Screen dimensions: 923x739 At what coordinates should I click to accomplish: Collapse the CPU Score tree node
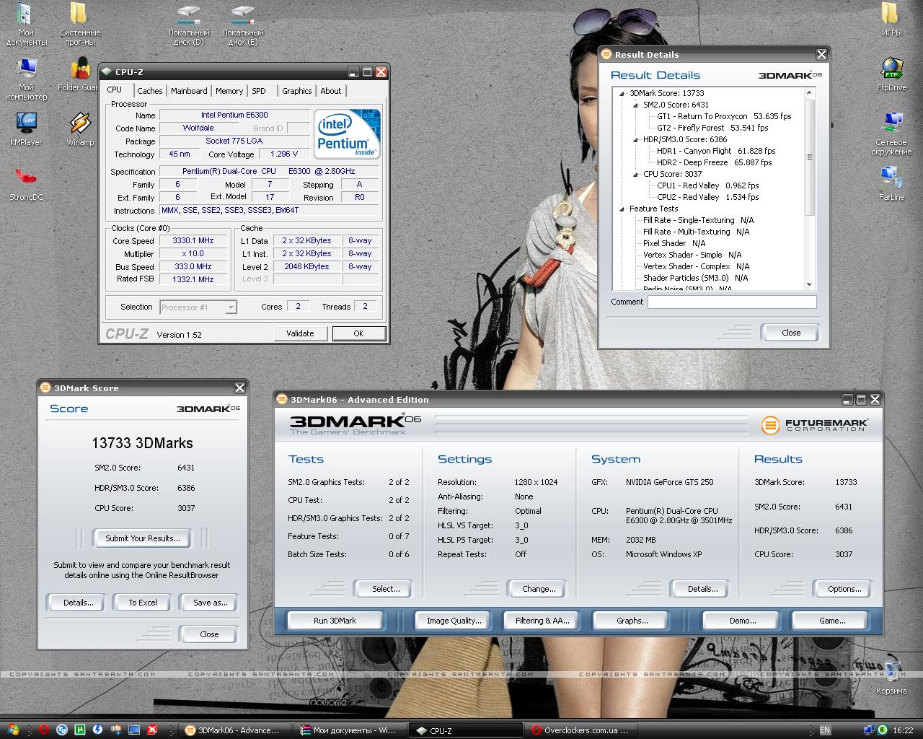(636, 174)
